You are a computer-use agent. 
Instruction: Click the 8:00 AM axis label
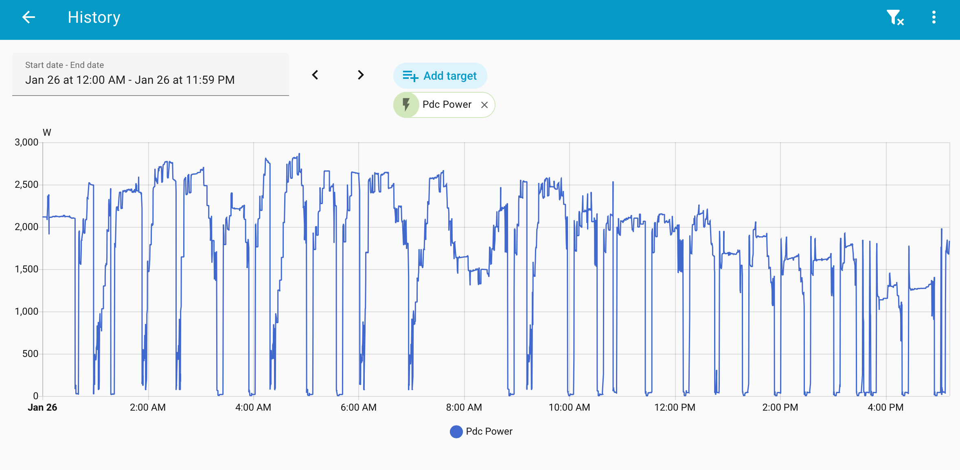coord(464,407)
